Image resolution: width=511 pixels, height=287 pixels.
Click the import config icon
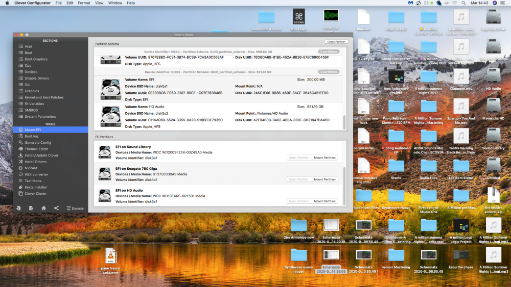pyautogui.click(x=18, y=208)
